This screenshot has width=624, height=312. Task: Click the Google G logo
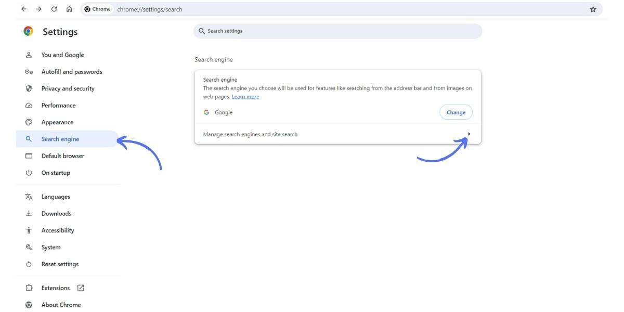click(206, 112)
